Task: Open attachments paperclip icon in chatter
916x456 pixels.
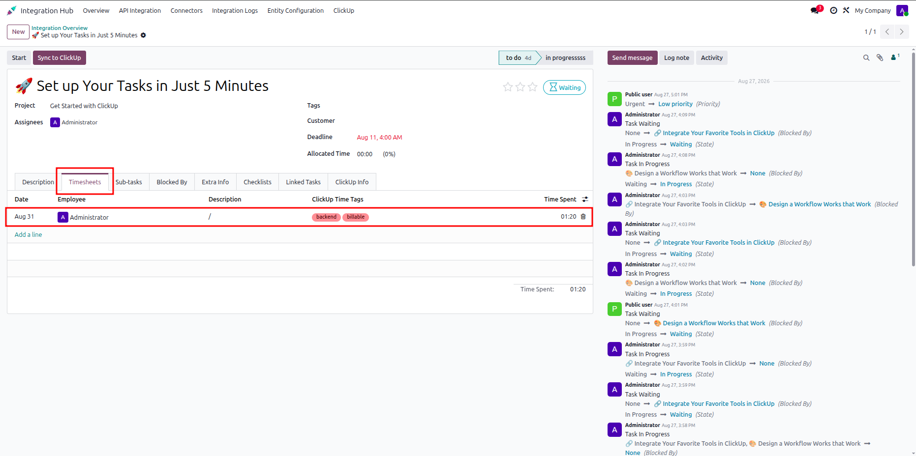Action: point(880,58)
